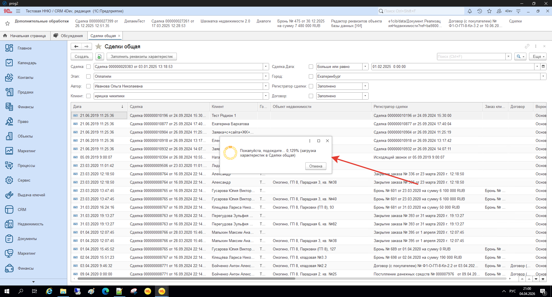Viewport: 552px width, 297px height.
Task: Open the history clock icon
Action: tap(480, 11)
